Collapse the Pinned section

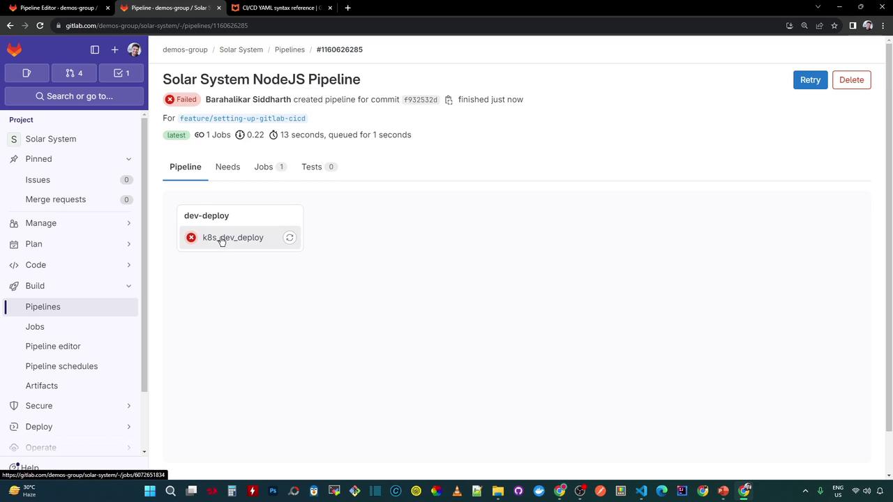[x=71, y=159]
